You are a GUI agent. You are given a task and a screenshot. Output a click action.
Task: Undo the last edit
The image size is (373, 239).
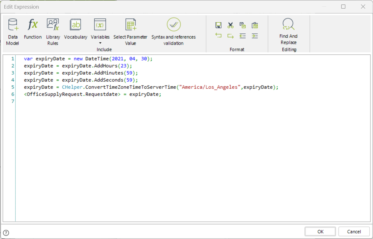[x=218, y=36]
